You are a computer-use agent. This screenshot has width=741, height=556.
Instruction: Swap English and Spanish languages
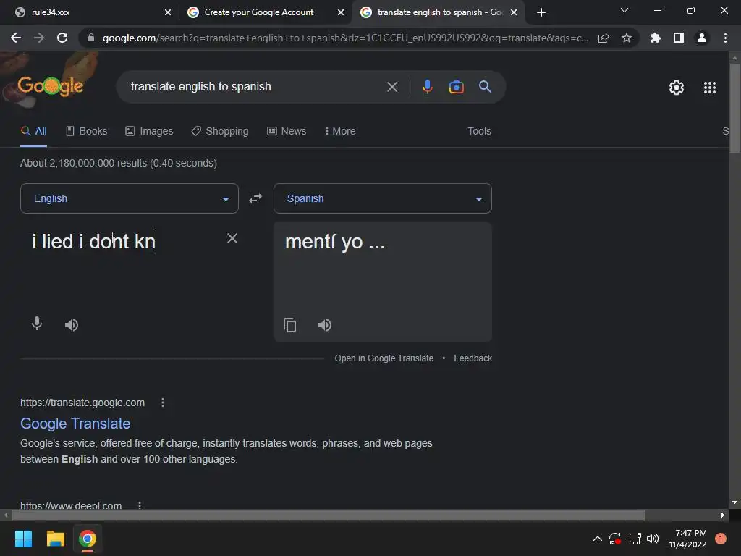pos(255,198)
